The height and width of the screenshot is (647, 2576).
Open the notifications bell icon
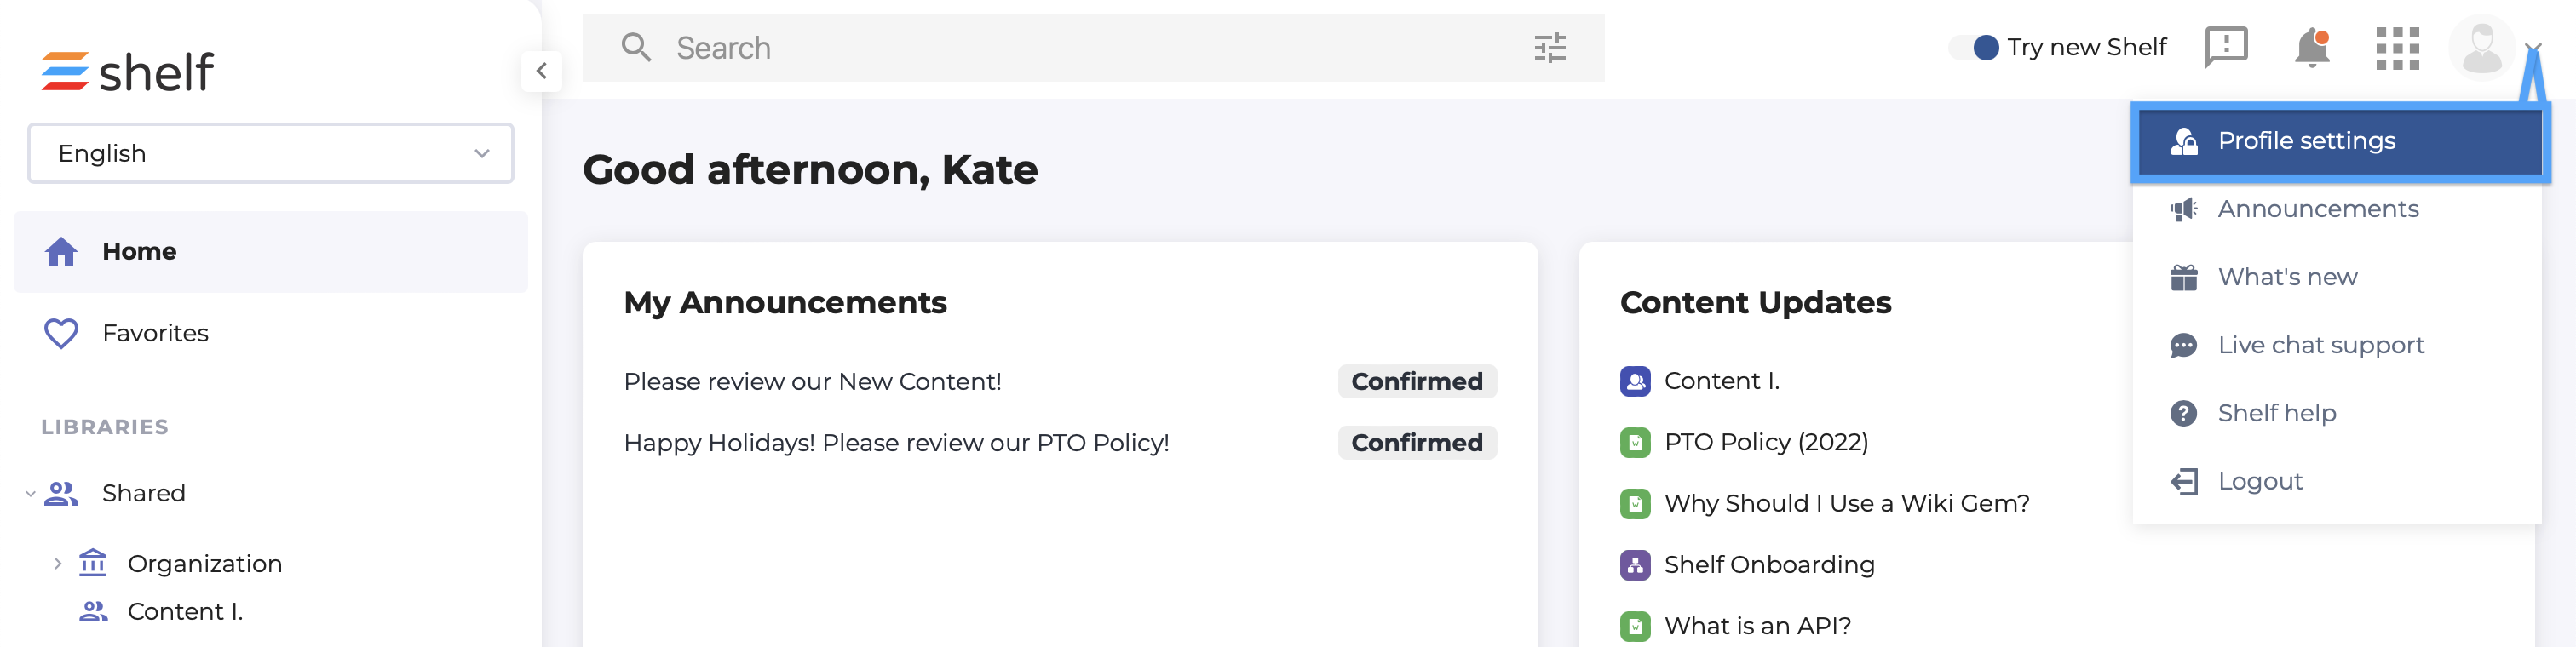tap(2311, 48)
